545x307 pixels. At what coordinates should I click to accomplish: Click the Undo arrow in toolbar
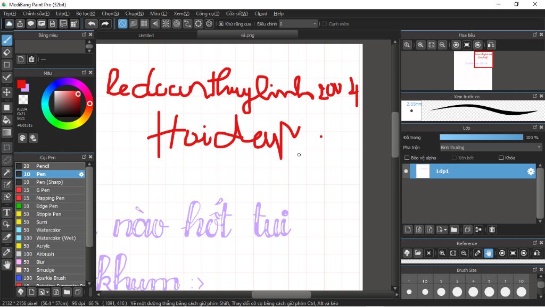(x=92, y=24)
